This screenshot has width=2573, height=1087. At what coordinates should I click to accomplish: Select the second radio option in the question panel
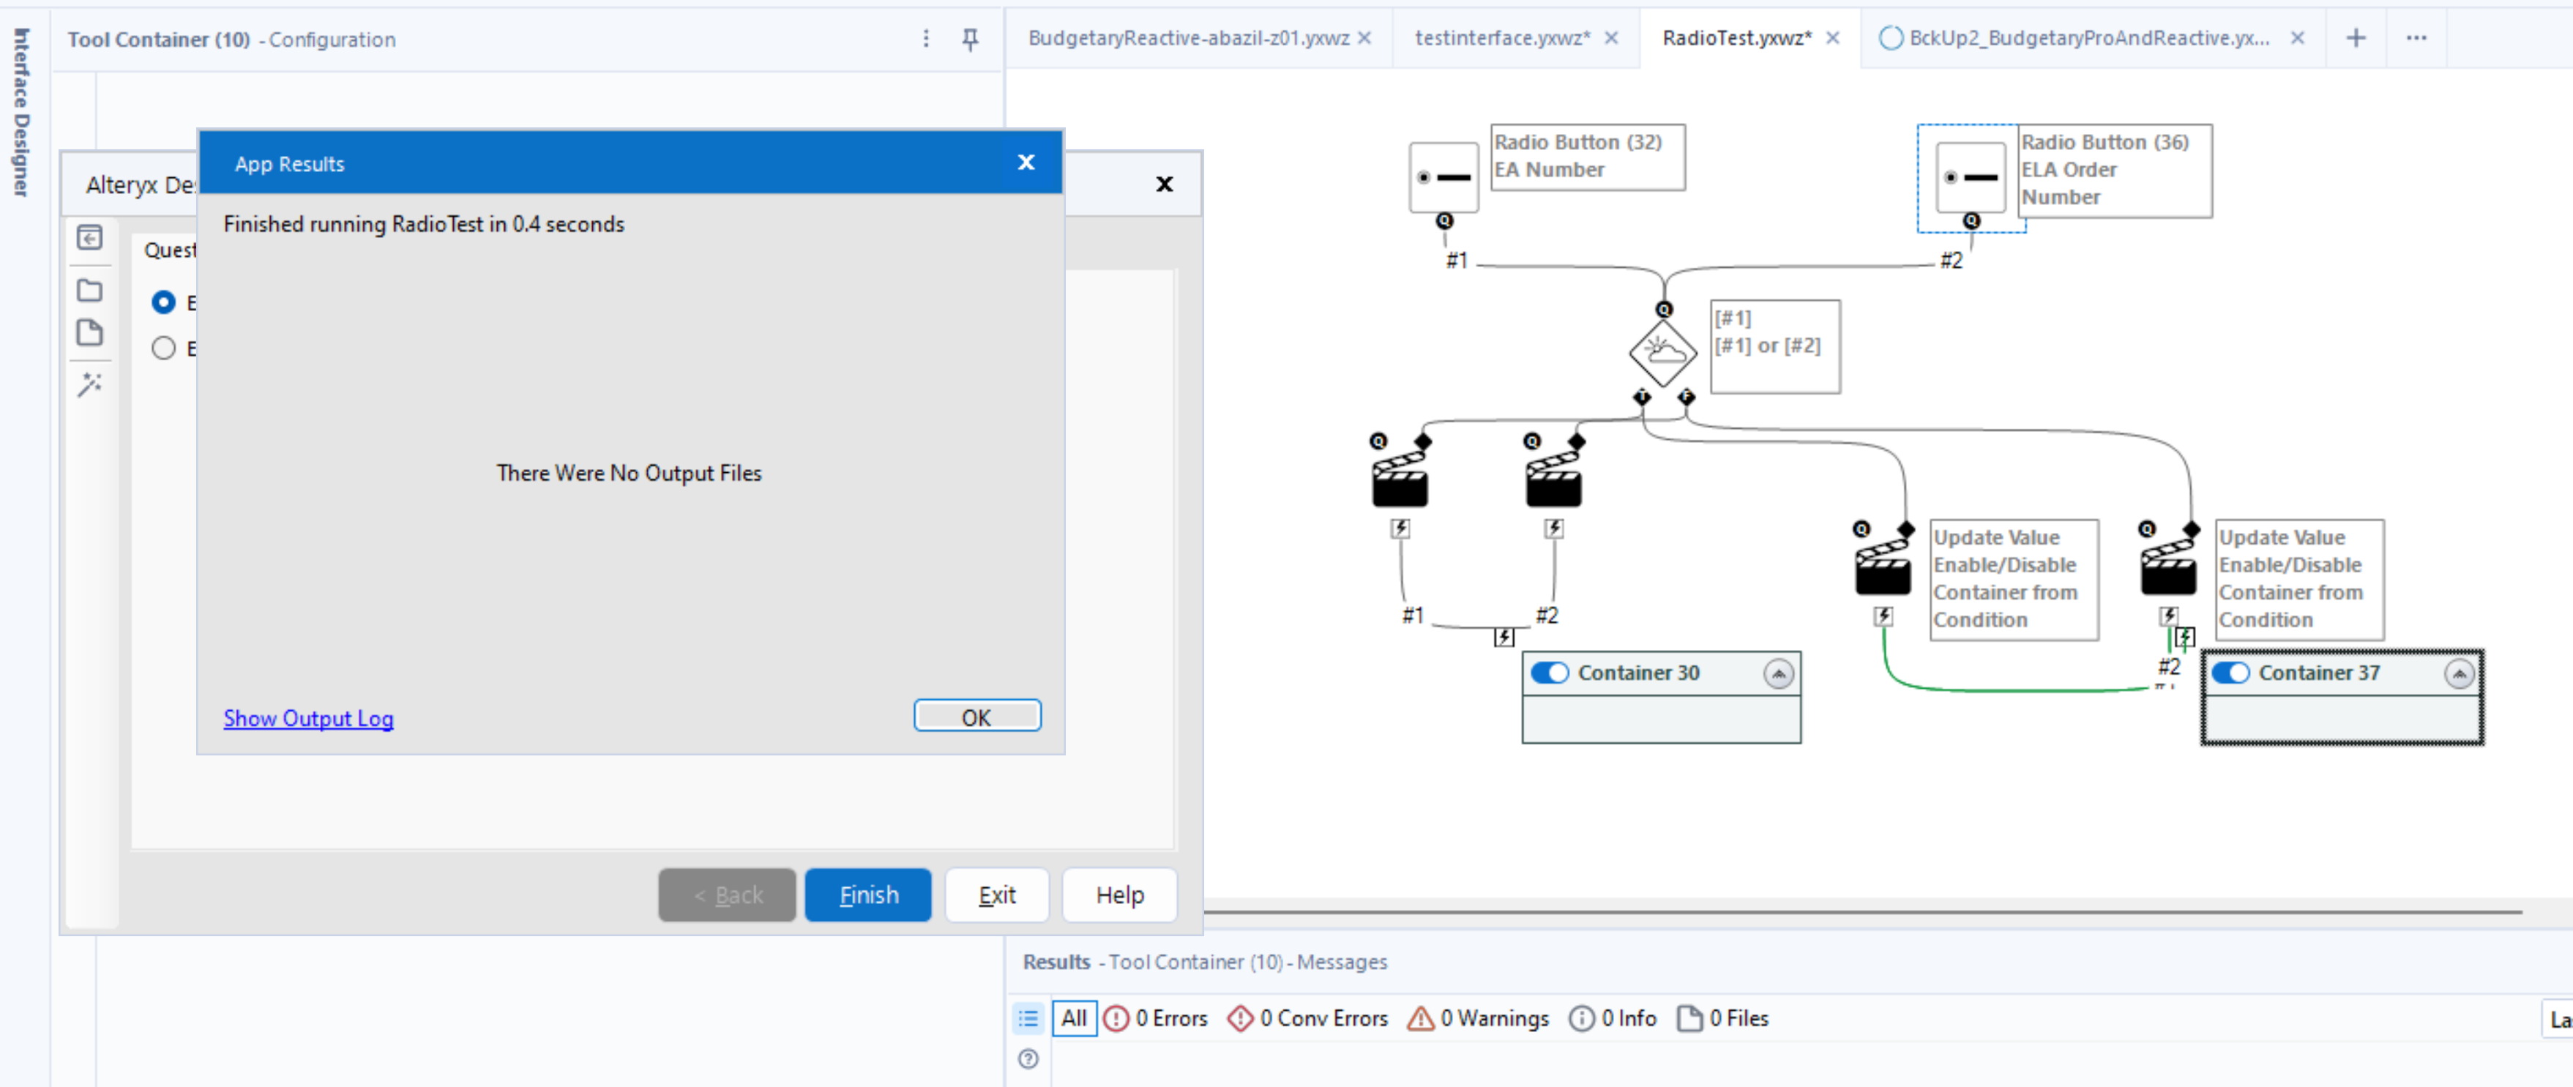tap(164, 348)
